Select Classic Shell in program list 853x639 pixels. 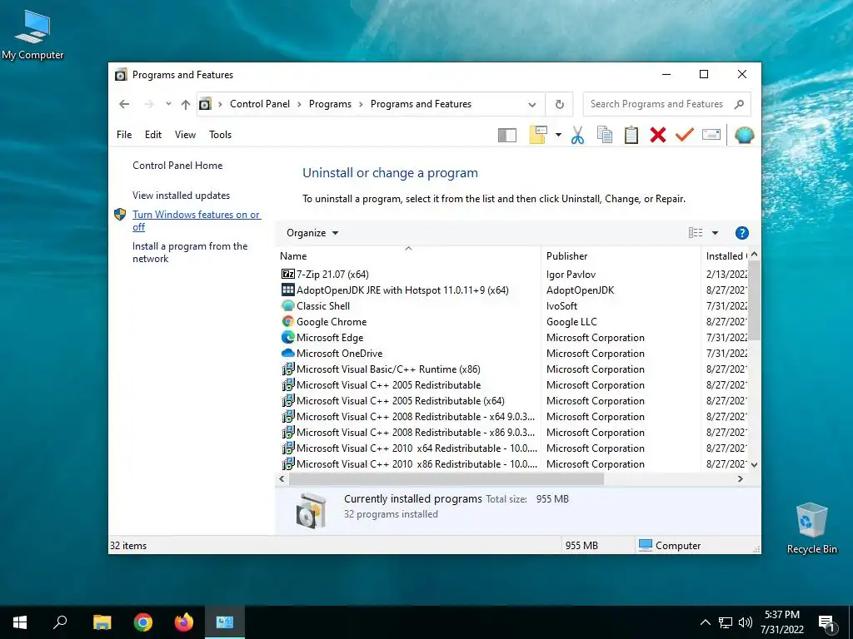click(322, 306)
